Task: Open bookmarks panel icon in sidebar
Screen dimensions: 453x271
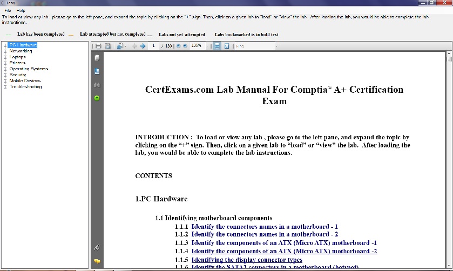Action: [97, 71]
